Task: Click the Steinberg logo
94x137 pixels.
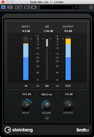Action: coord(19,130)
